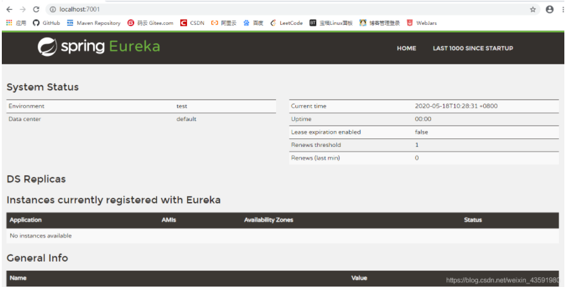
Task: Click the site info icon beside localhost
Action: [53, 10]
